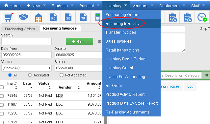This screenshot has height=124, width=210.
Task: Choose Inventory Count menu item
Action: (132, 68)
